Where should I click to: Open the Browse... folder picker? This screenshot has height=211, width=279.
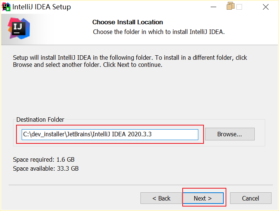(x=230, y=134)
